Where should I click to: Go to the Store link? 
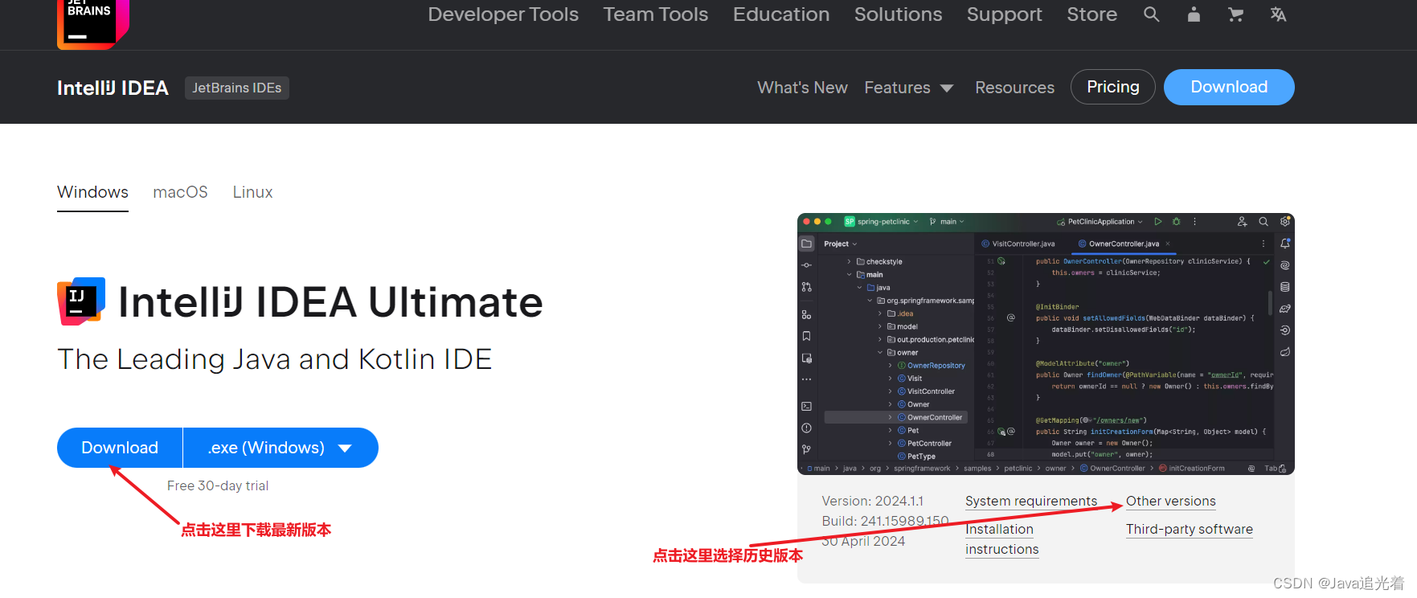tap(1091, 14)
